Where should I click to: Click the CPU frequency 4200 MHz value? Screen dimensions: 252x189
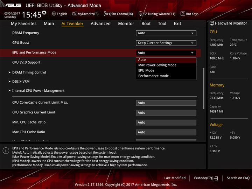[216, 45]
